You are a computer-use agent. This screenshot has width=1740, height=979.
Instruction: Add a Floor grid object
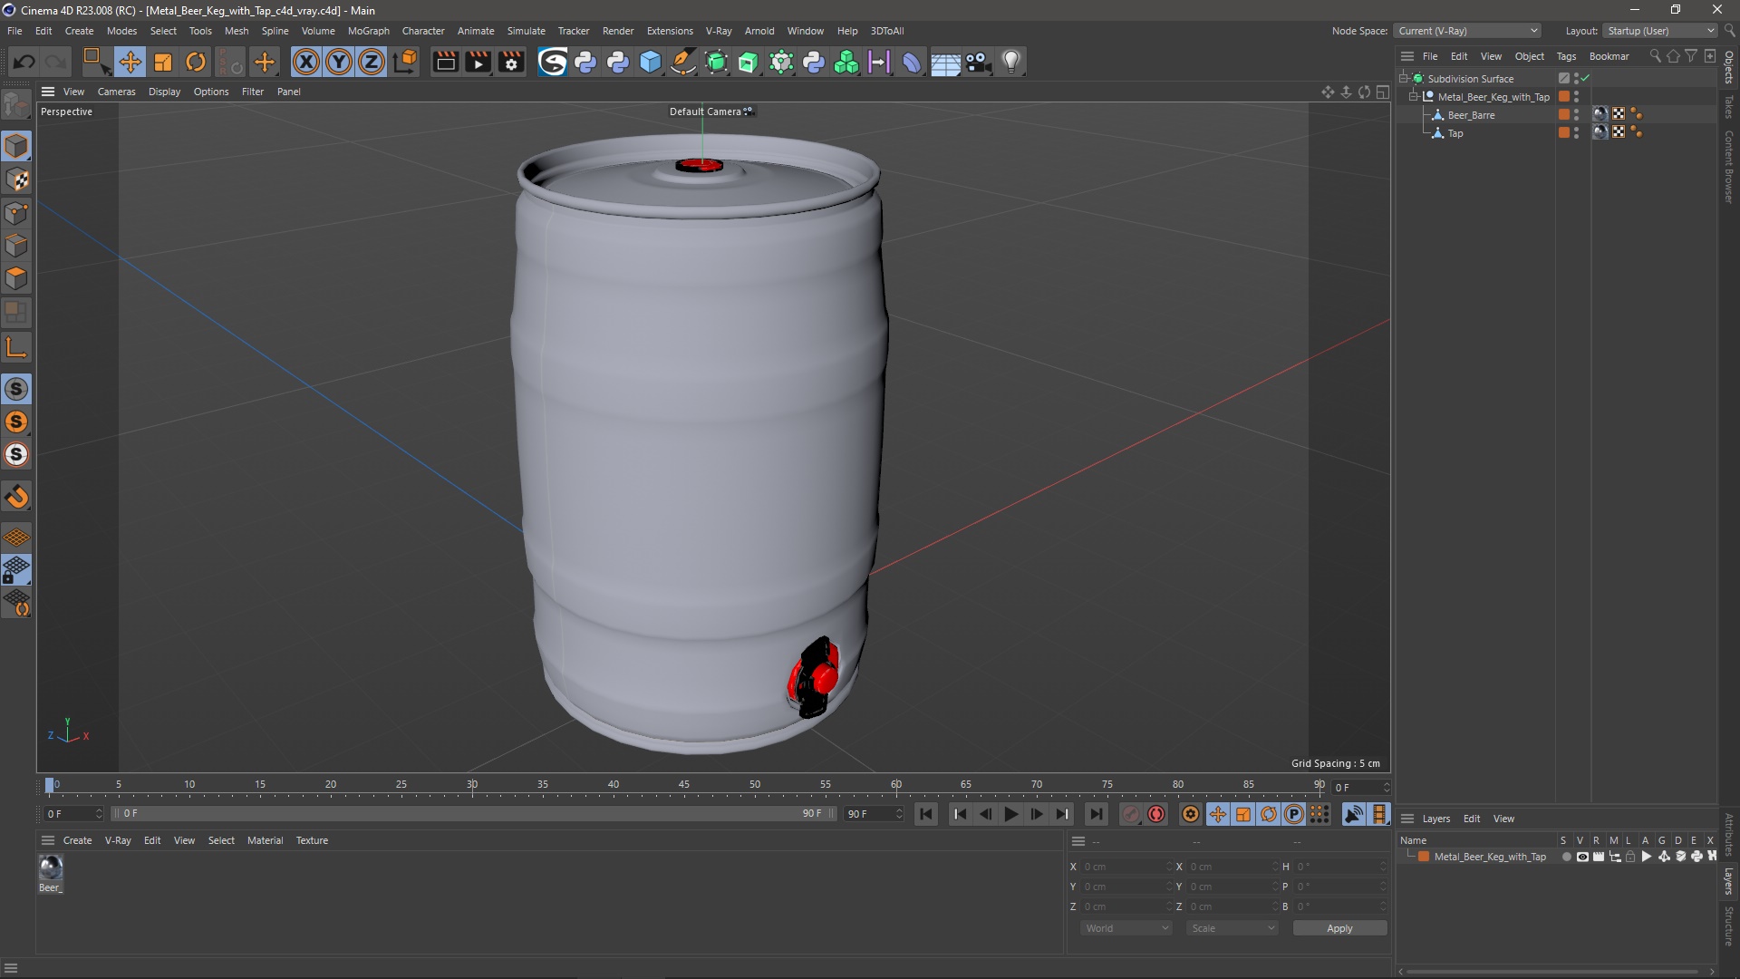coord(945,62)
